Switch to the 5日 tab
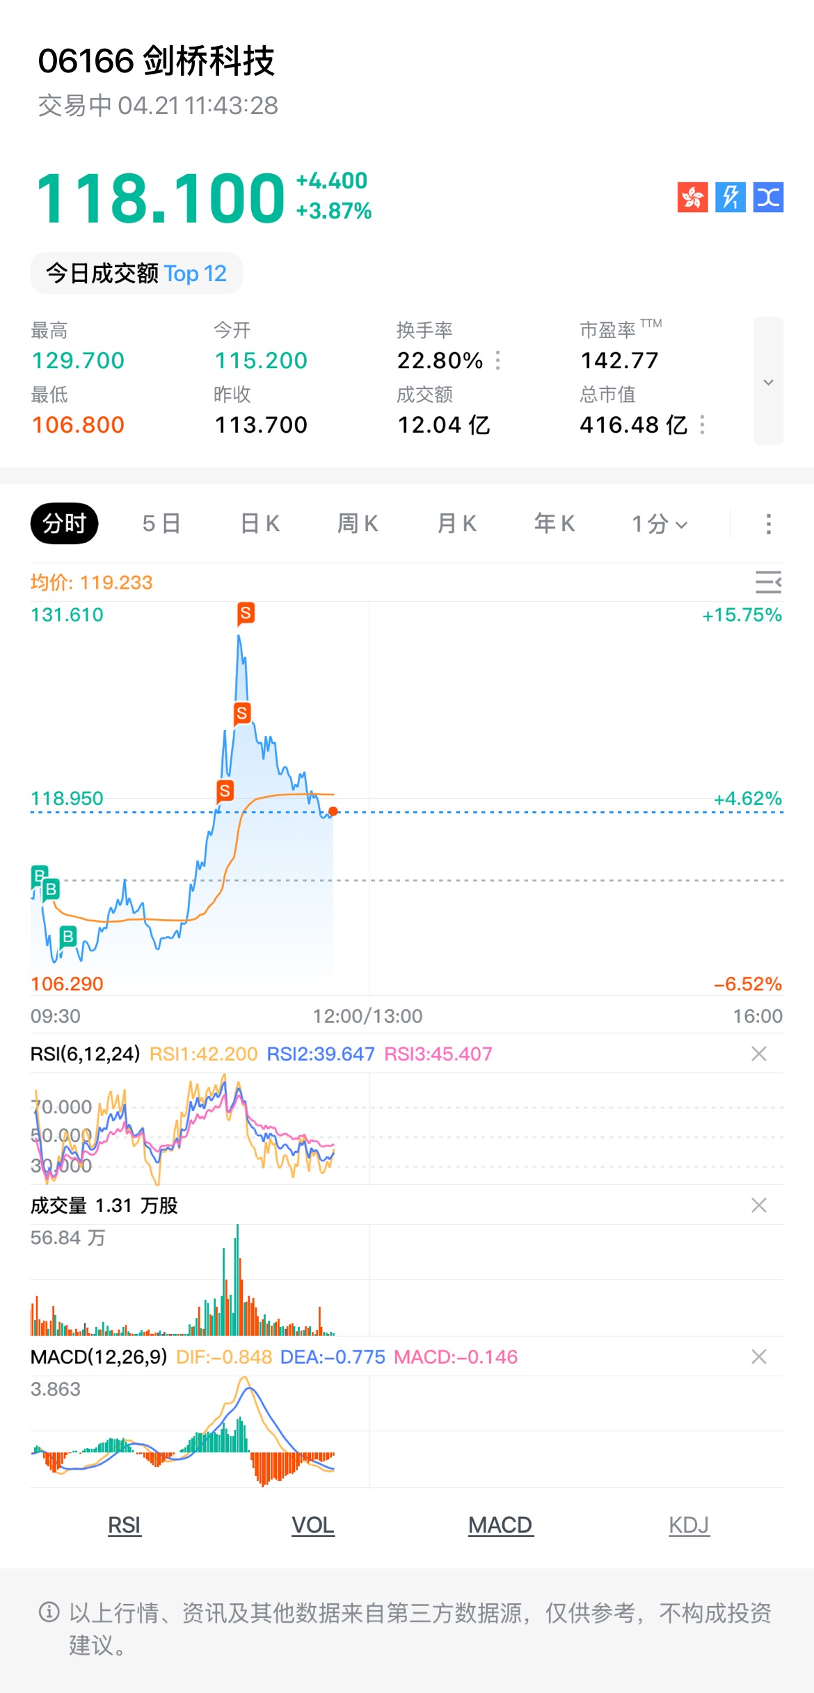 coord(161,524)
